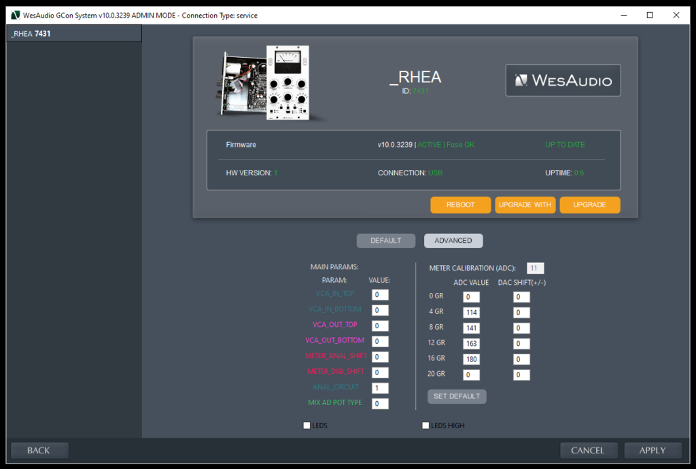
Task: Focus the 16 GR DAC shift field
Action: tap(521, 359)
